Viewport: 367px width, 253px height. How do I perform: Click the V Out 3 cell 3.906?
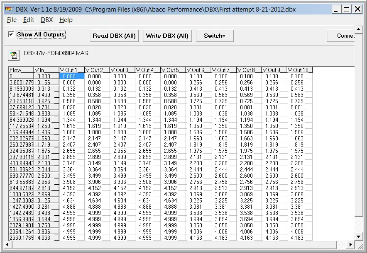(122, 182)
